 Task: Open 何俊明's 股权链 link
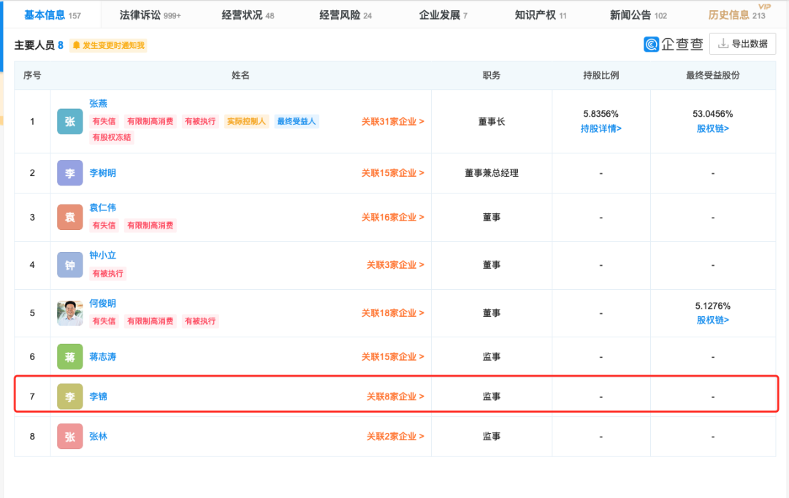712,320
